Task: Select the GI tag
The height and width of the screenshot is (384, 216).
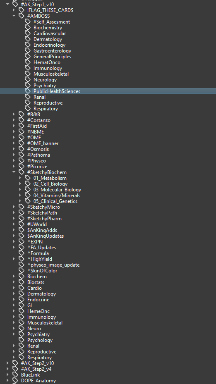Action: (x=30, y=305)
